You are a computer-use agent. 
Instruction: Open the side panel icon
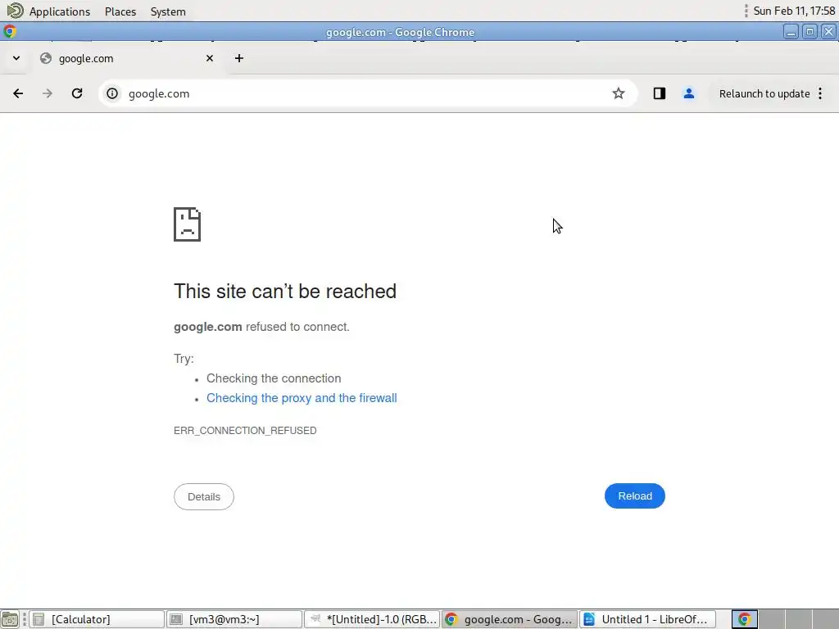click(x=660, y=93)
